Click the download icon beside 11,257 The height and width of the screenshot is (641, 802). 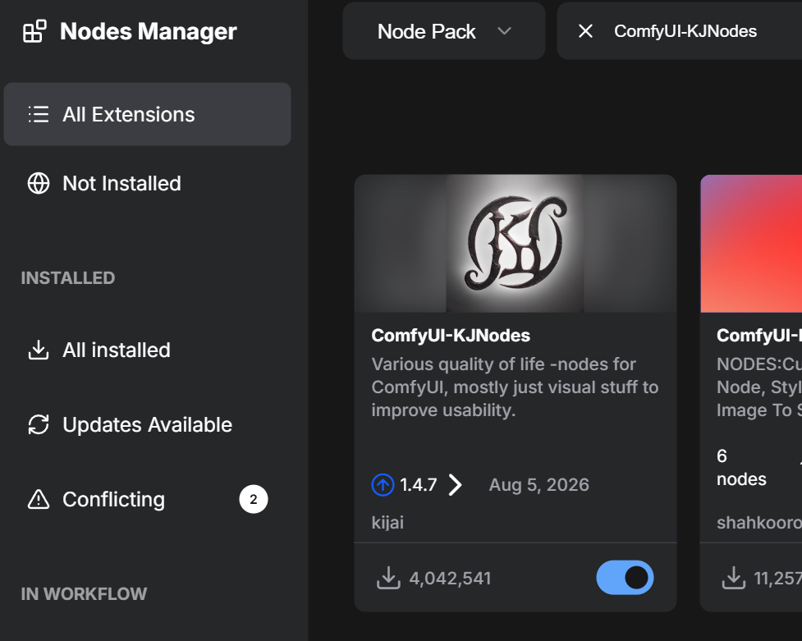(734, 578)
